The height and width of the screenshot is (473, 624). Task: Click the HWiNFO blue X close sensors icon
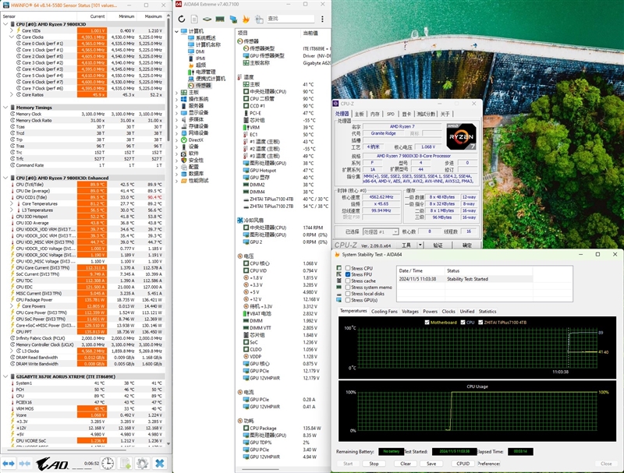pos(160,464)
